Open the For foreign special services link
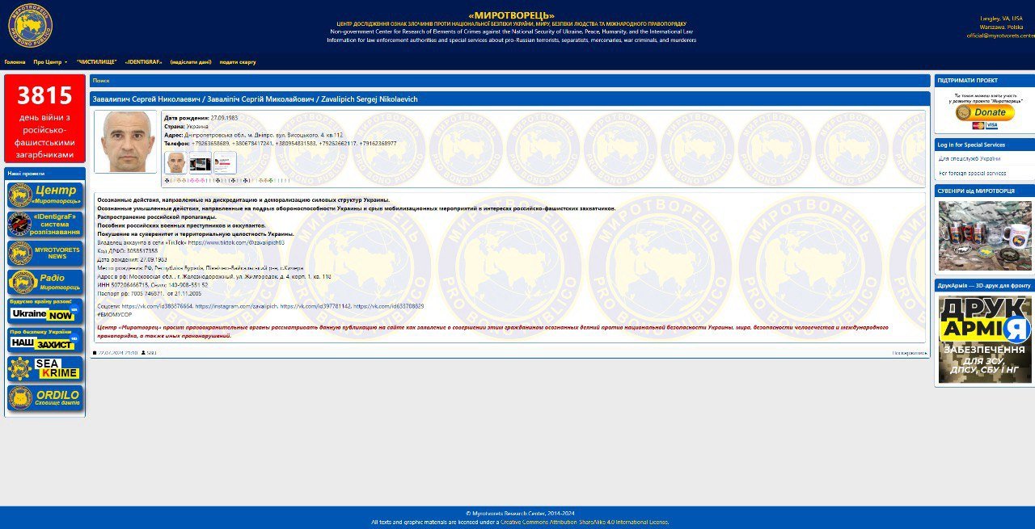The width and height of the screenshot is (1035, 529). click(973, 173)
